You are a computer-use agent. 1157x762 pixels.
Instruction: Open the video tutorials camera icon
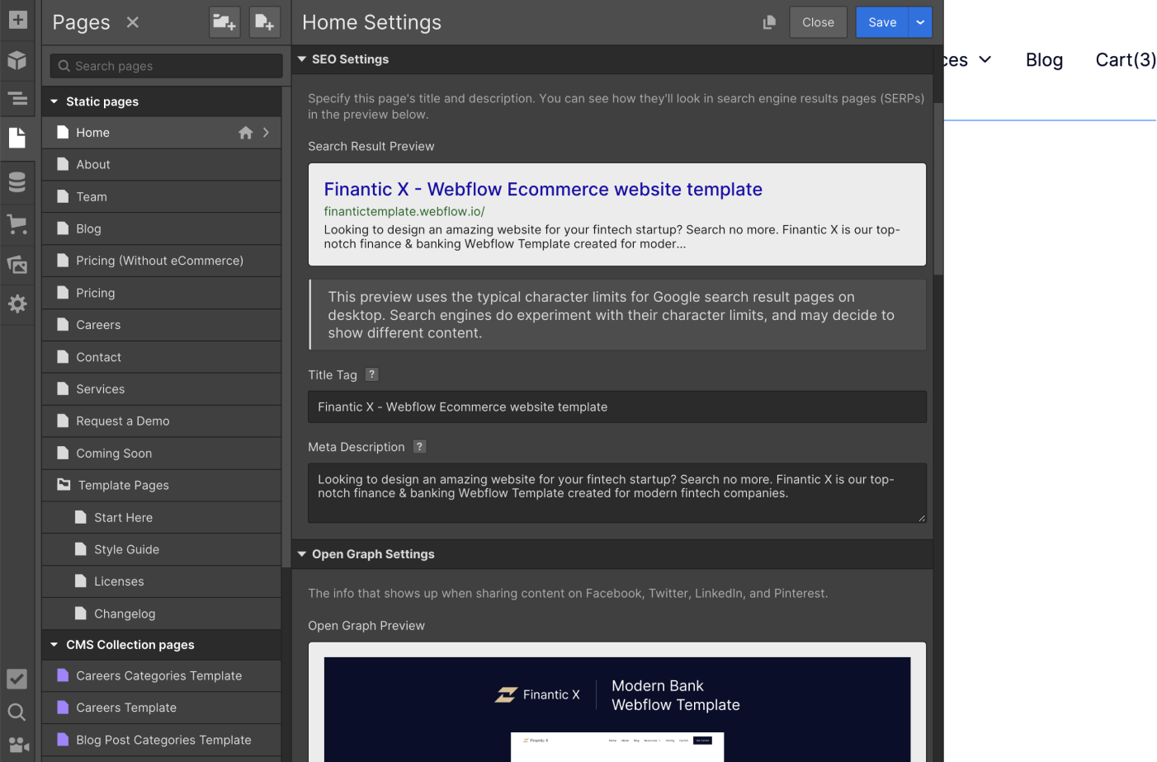[x=17, y=746]
